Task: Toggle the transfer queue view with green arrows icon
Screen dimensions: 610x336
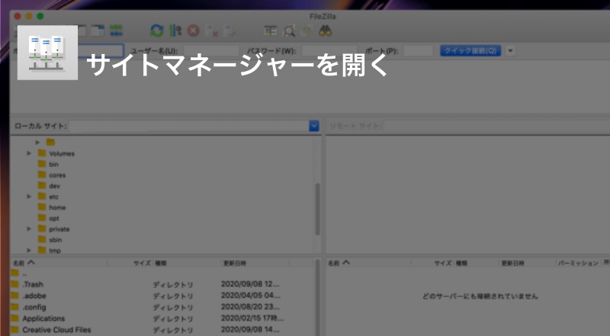Action: tap(116, 30)
